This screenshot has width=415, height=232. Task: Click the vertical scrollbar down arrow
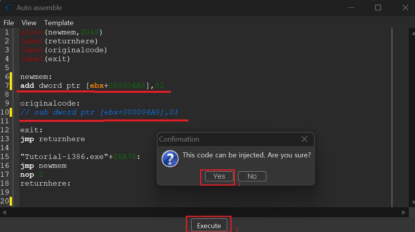click(413, 203)
